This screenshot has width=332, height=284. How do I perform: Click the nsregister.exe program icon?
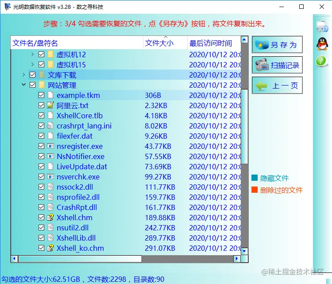pyautogui.click(x=50, y=146)
